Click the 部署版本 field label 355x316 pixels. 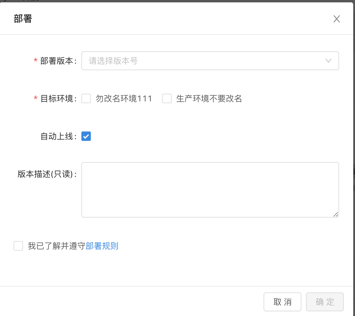point(57,61)
